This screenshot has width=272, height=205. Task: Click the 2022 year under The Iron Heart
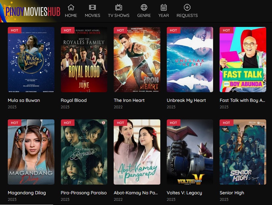click(118, 107)
